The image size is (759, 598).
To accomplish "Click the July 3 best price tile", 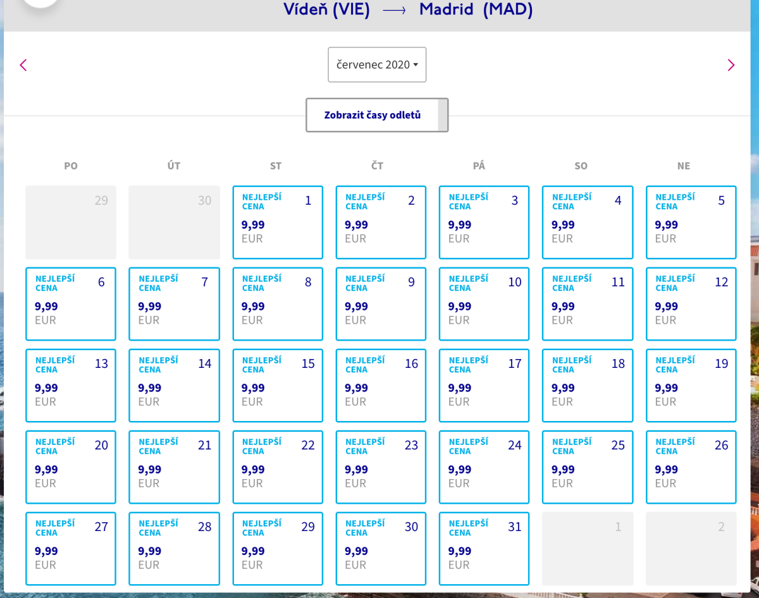I will (484, 222).
